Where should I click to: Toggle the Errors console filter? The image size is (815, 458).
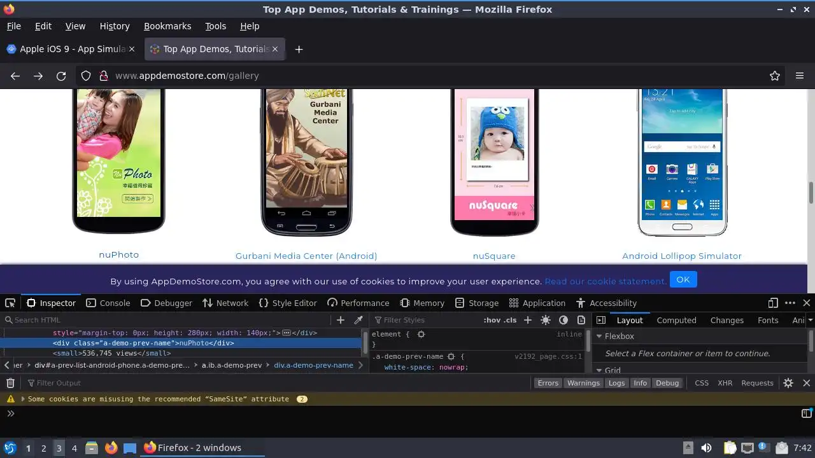(x=548, y=383)
